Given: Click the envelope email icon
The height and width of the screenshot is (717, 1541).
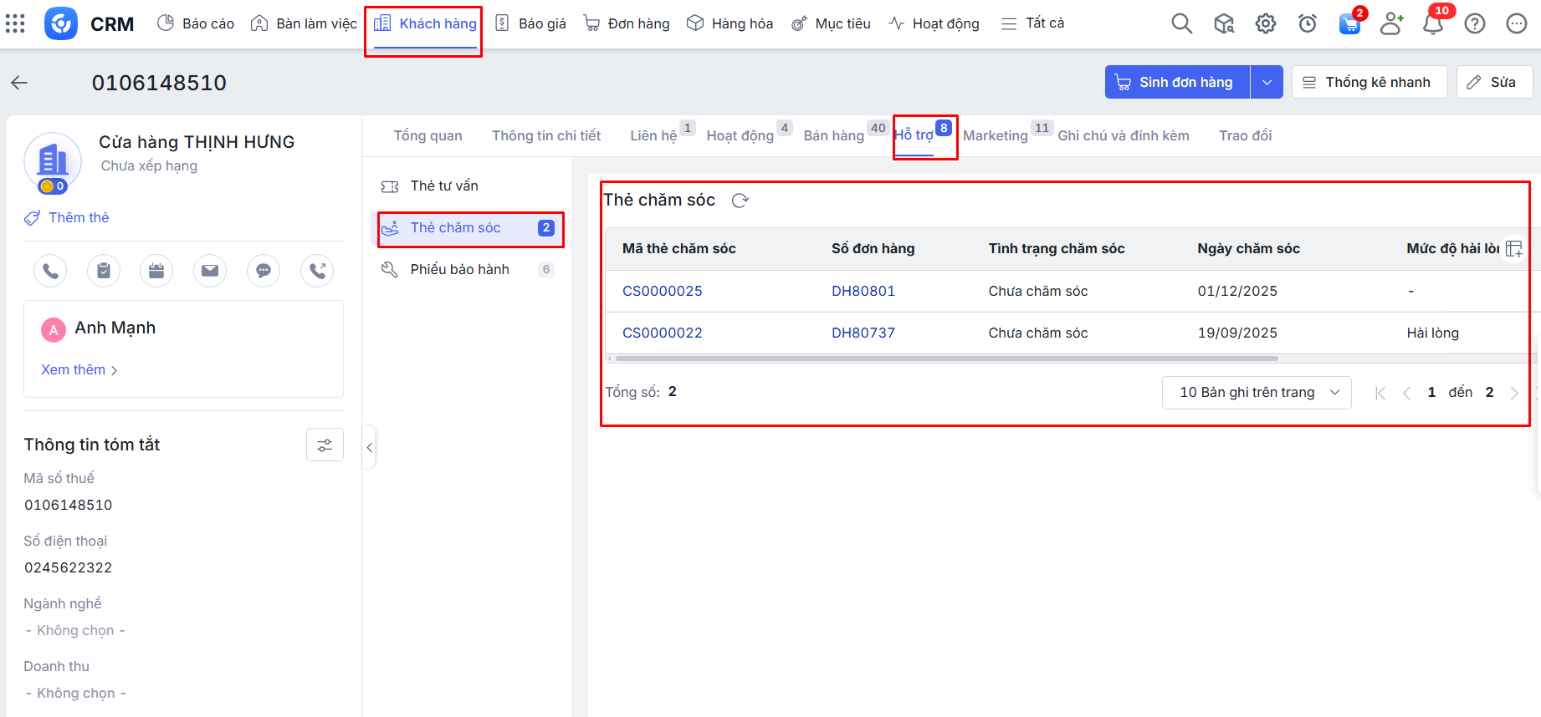Looking at the screenshot, I should click(210, 271).
